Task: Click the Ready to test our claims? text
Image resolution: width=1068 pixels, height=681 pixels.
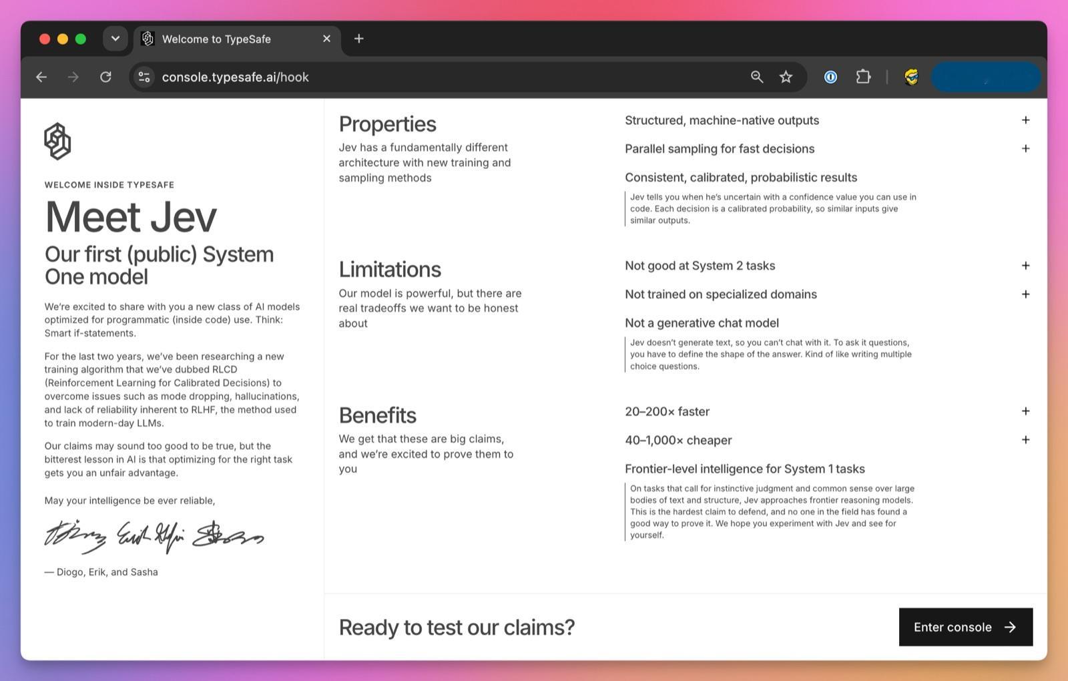Action: click(457, 628)
